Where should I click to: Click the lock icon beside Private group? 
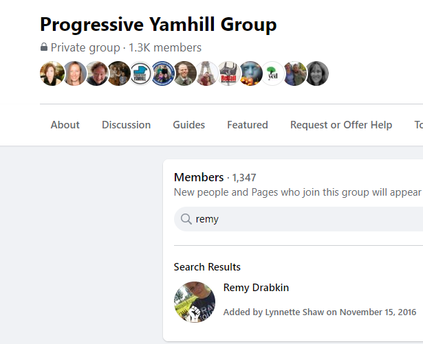pos(44,47)
